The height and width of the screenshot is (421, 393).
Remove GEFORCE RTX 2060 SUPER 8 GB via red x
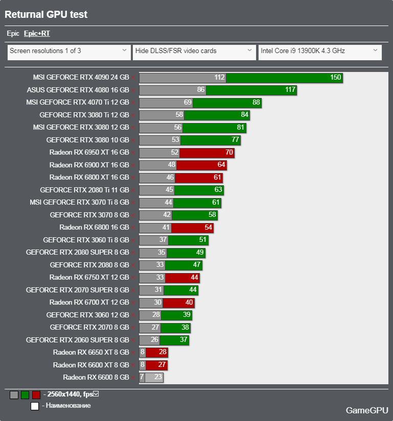pos(133,340)
